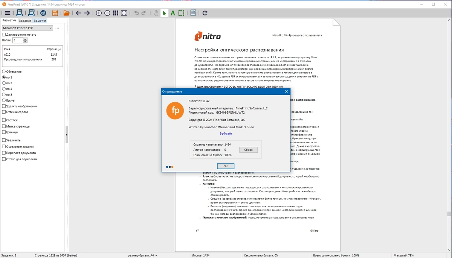This screenshot has height=258, width=452.
Task: Check Удалить изображения option
Action: 19,106
